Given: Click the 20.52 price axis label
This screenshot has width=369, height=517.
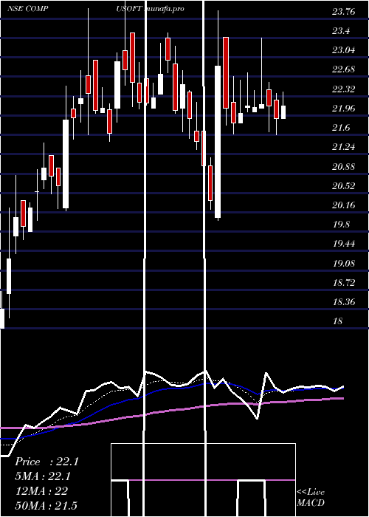Looking at the screenshot, I should point(344,186).
